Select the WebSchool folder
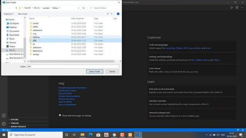The width and height of the screenshot is (246, 138). point(38,51)
